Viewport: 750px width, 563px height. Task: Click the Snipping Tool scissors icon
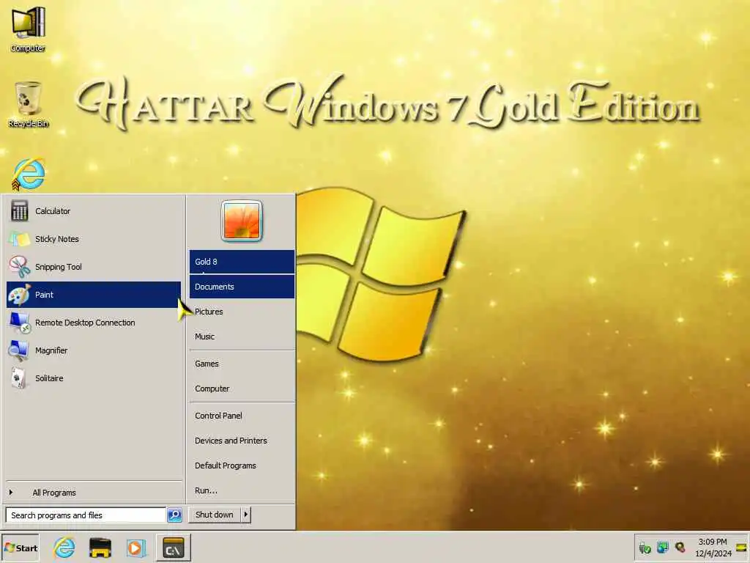(x=19, y=267)
